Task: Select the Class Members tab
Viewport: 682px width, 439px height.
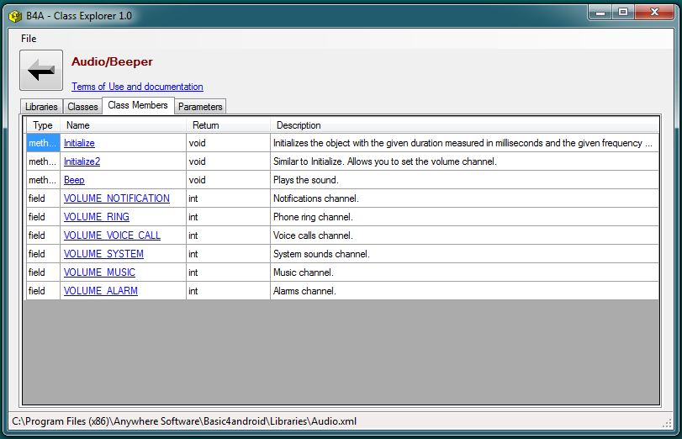Action: 138,105
